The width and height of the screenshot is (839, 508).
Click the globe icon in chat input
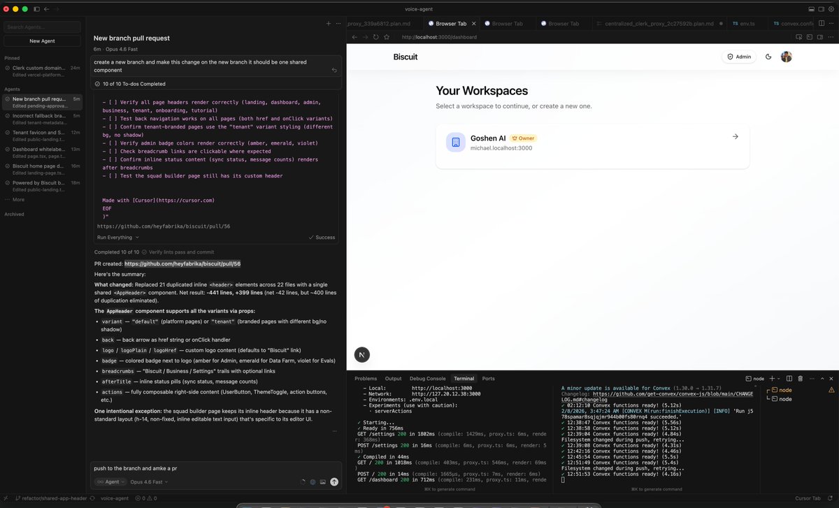point(313,481)
